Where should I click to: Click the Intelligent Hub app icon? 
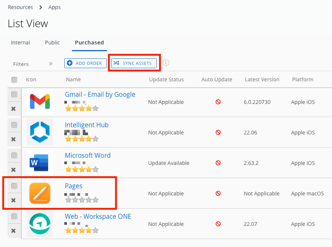(39, 132)
